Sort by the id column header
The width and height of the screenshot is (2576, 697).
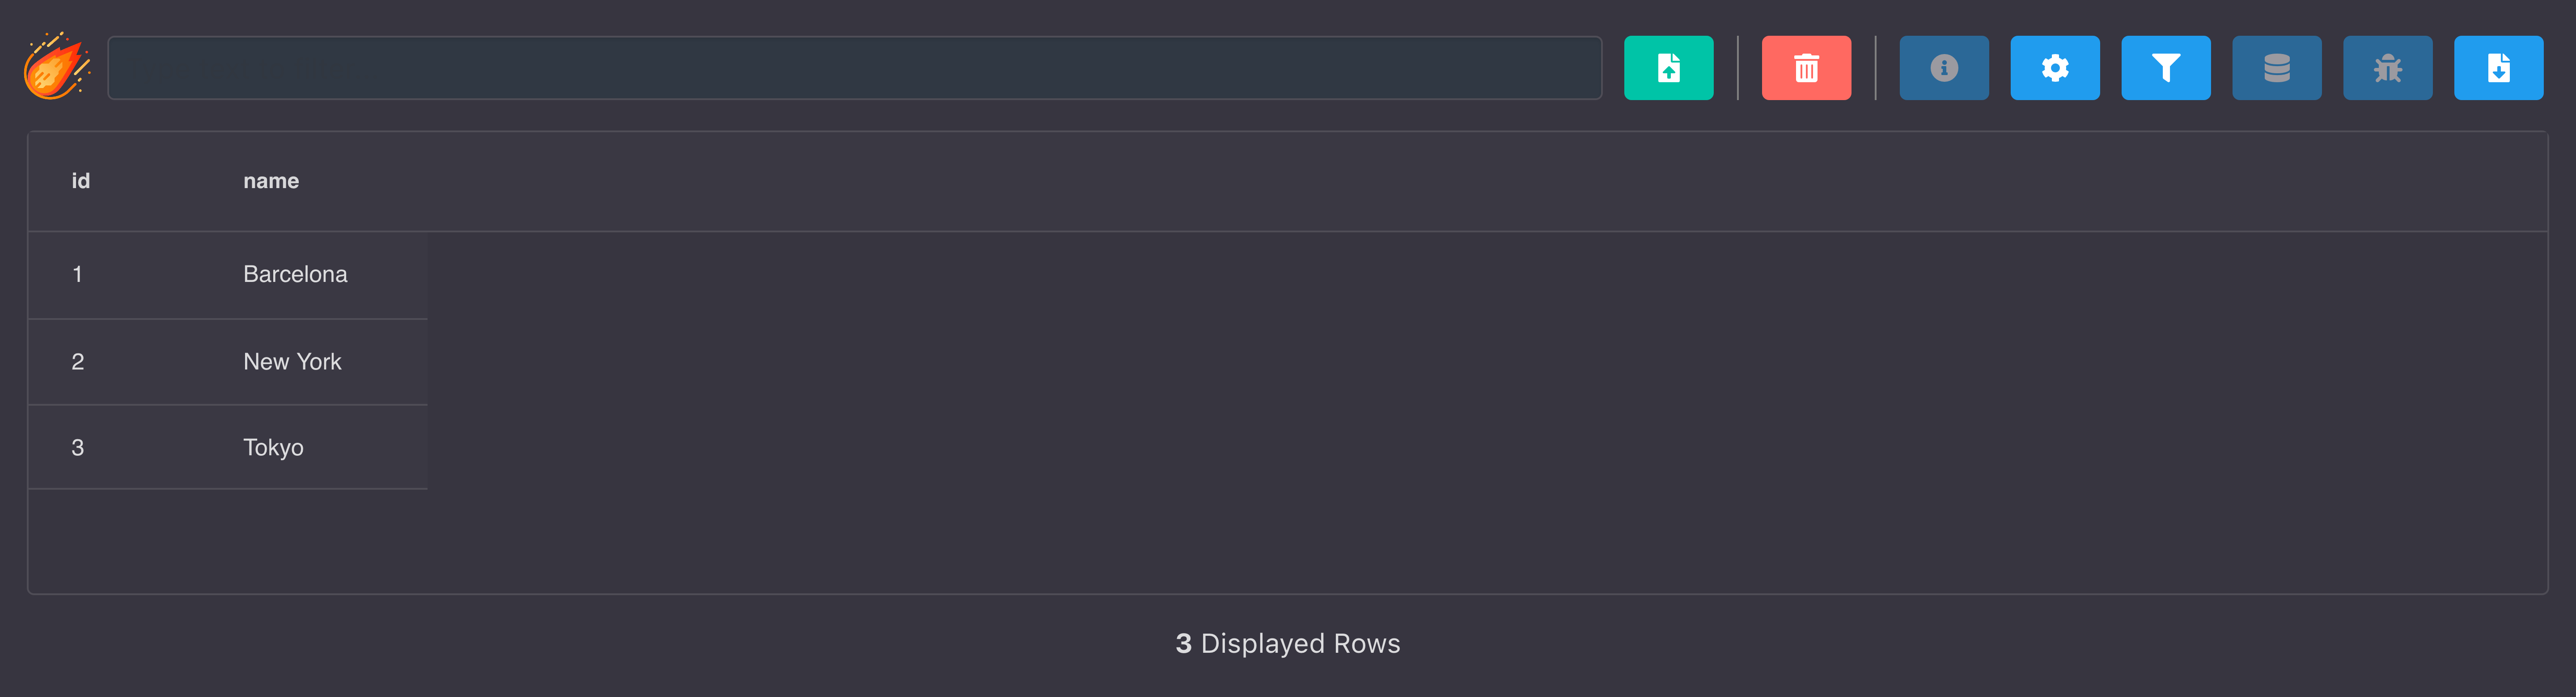click(81, 181)
